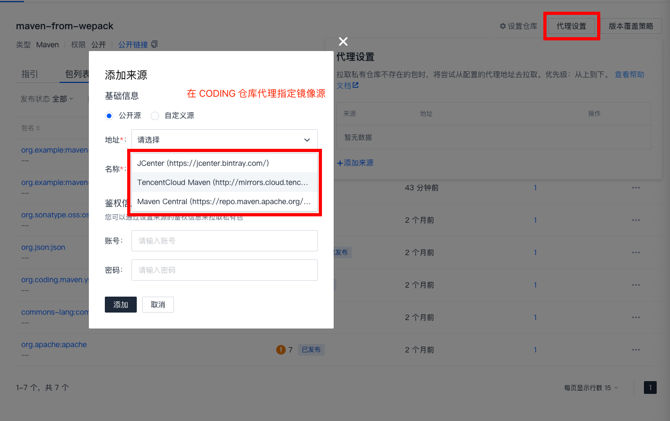Image resolution: width=670 pixels, height=421 pixels.
Task: Open the more menu for 43 分钟前 row
Action: (x=636, y=188)
